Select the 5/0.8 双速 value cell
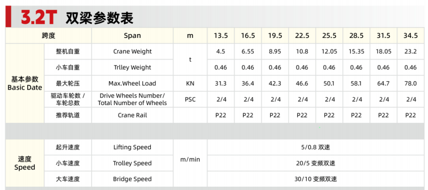This screenshot has width=428, height=190. click(316, 147)
